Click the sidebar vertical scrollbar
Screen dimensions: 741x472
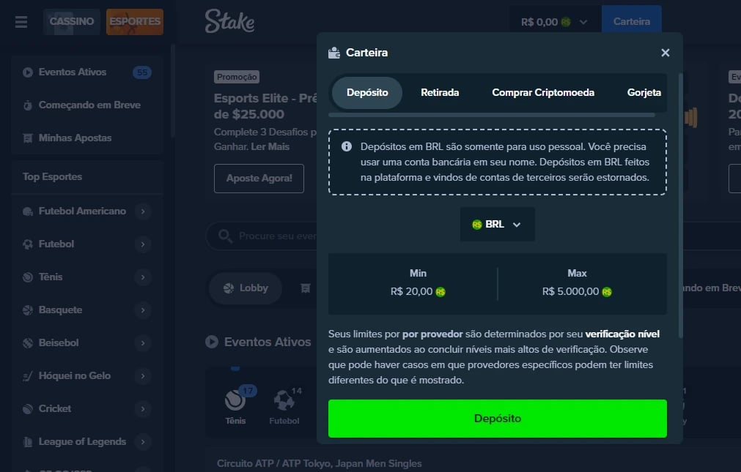point(173,91)
